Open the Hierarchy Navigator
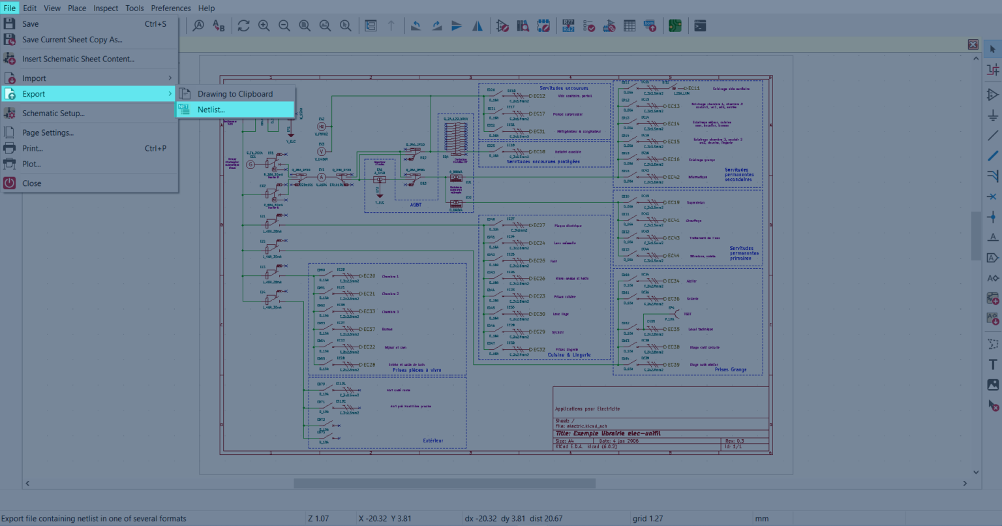This screenshot has height=526, width=1002. (370, 25)
